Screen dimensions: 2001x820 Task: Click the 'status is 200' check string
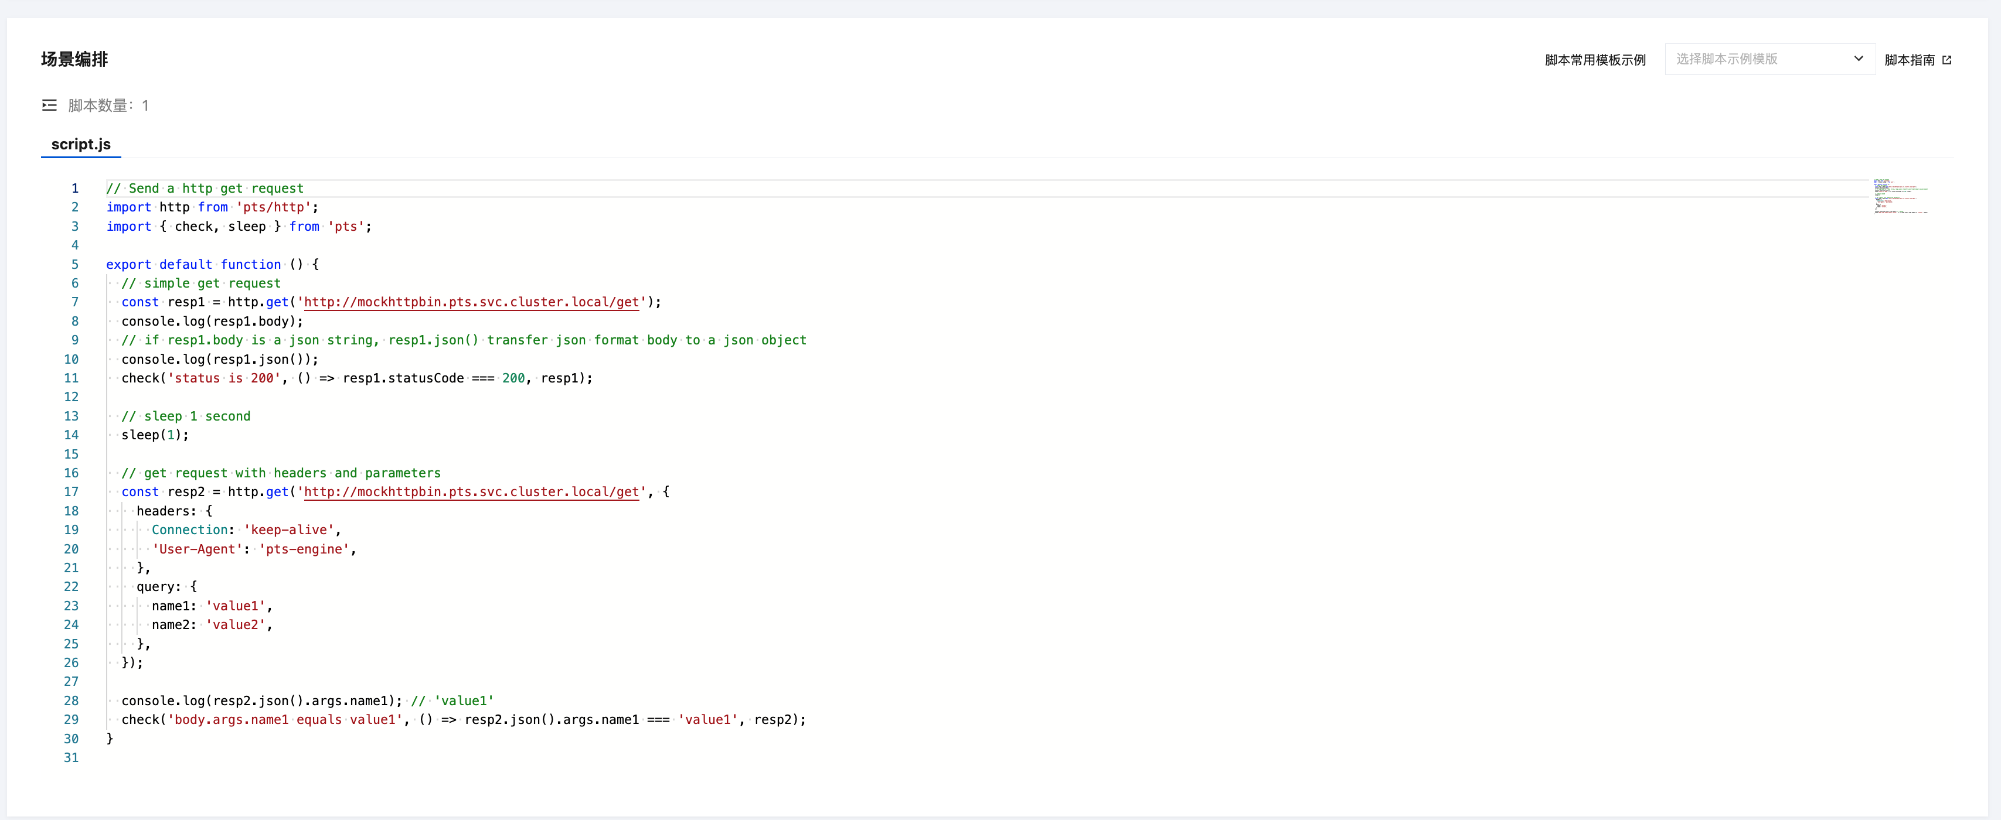(224, 378)
